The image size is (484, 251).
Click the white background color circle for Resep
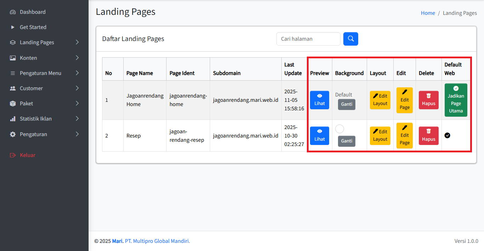pos(339,129)
